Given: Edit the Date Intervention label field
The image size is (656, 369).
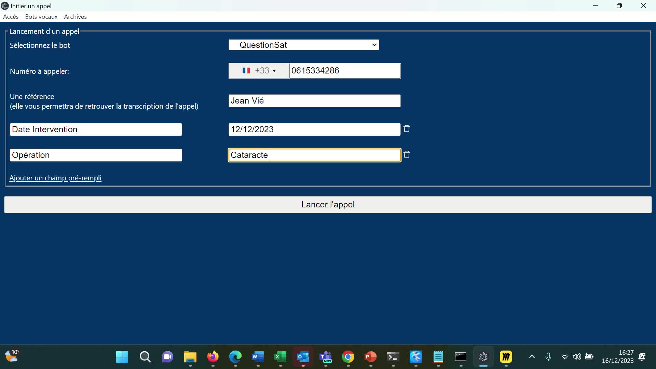Looking at the screenshot, I should [96, 129].
